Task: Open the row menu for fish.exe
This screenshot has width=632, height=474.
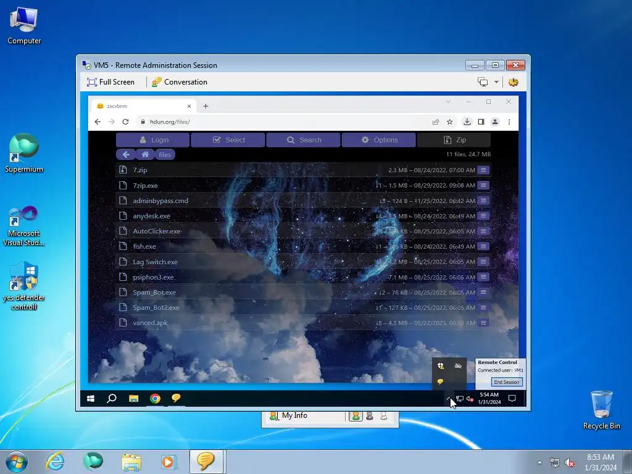Action: click(x=483, y=246)
